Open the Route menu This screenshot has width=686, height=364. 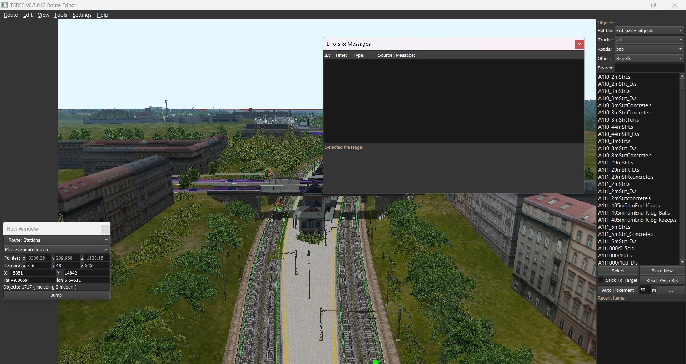point(11,15)
